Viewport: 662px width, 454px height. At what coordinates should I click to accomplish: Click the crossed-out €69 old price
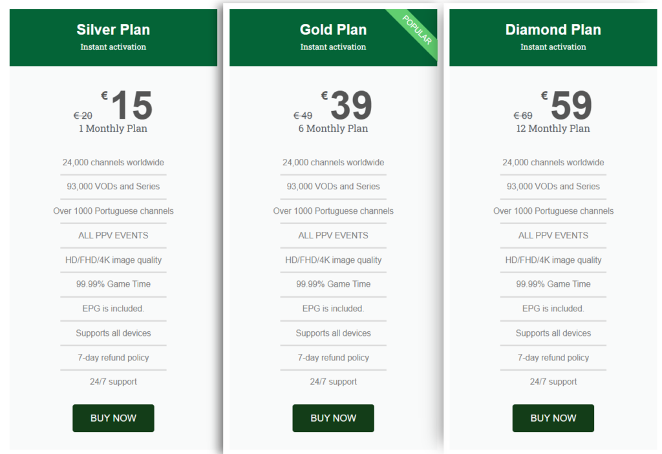(523, 116)
